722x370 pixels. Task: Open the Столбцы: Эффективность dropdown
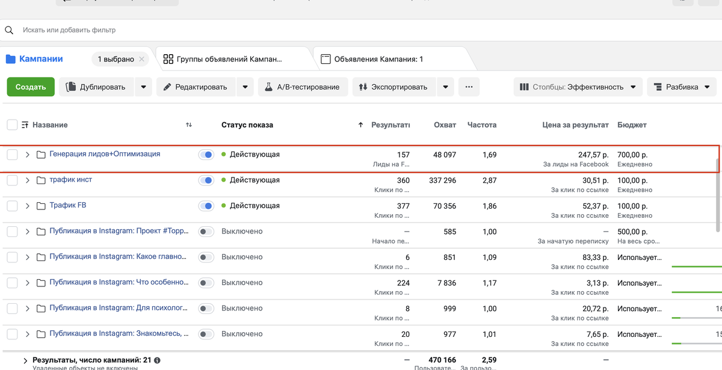pyautogui.click(x=578, y=87)
